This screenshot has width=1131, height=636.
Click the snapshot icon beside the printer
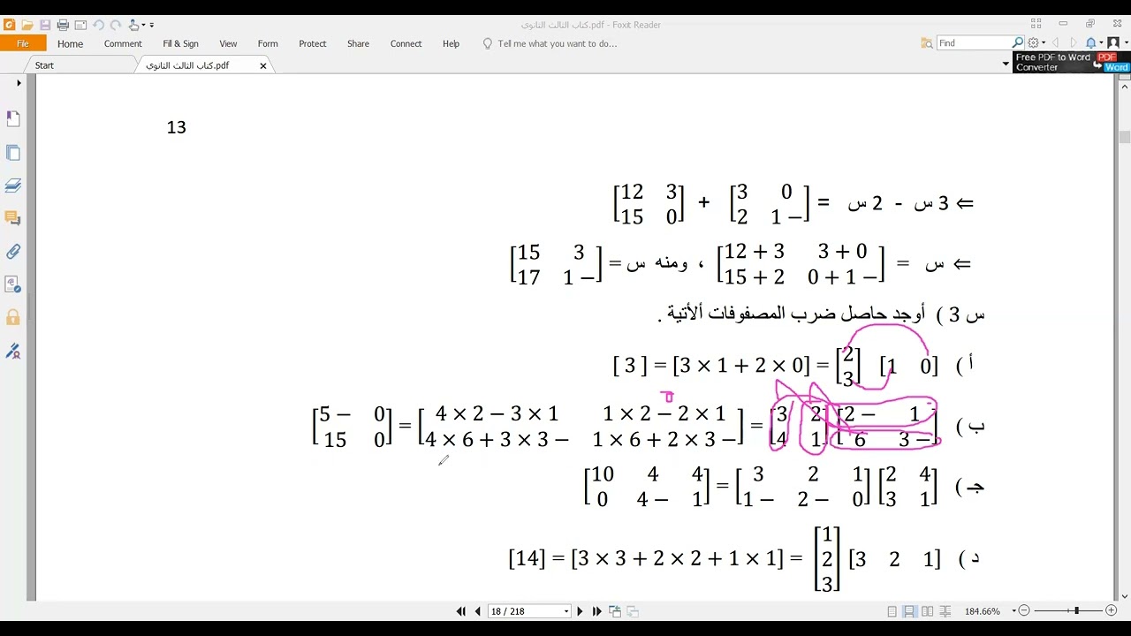(x=80, y=25)
